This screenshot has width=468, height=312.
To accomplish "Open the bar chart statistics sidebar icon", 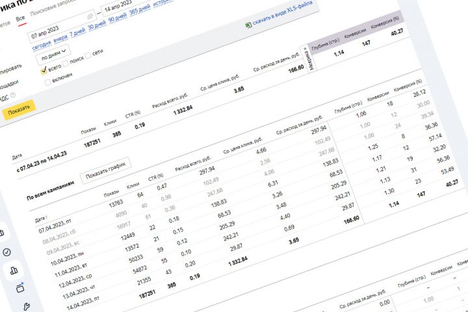I will [14, 270].
